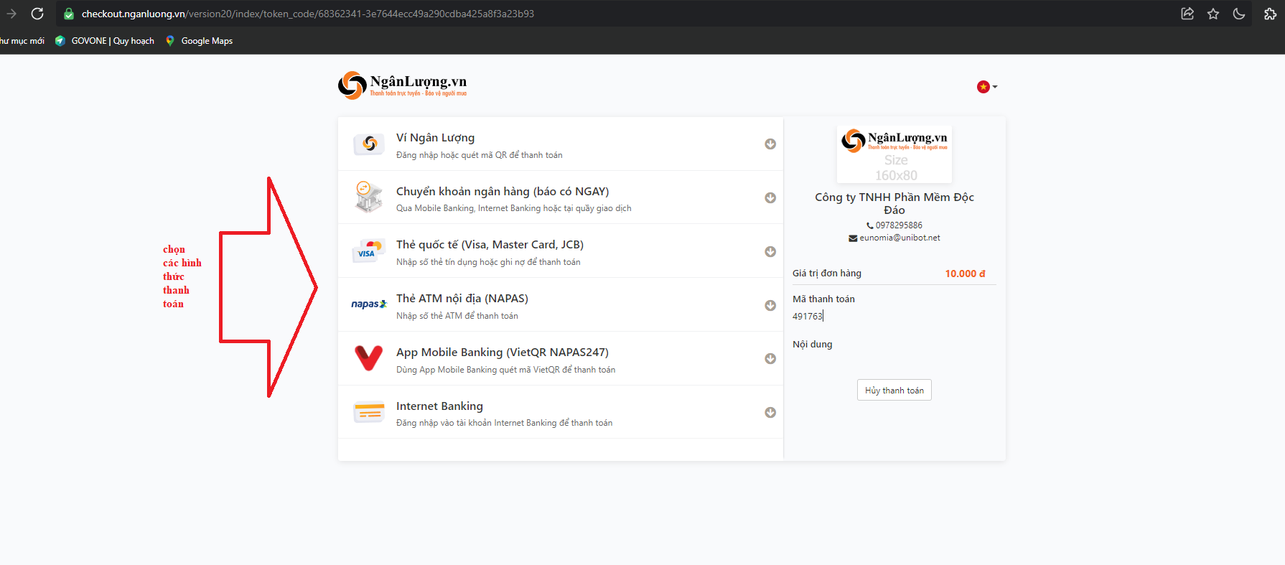The height and width of the screenshot is (565, 1285).
Task: Click Mã thanh toán label
Action: [x=823, y=299]
